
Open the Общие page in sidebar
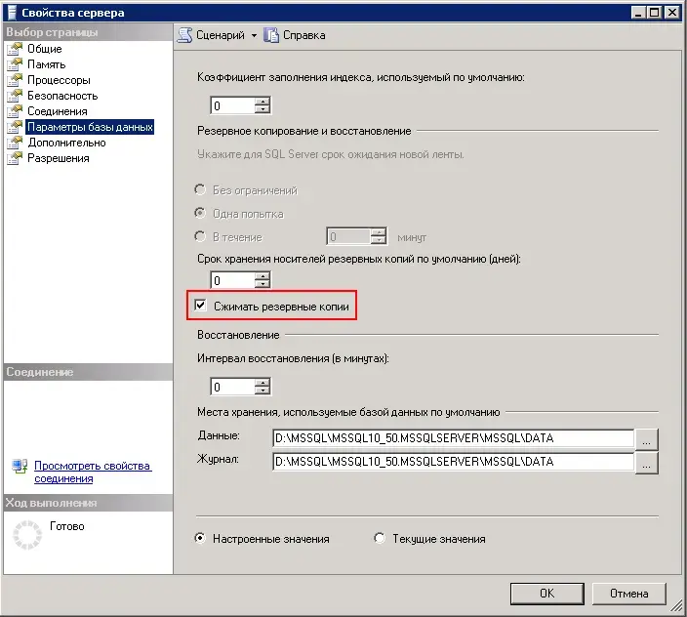coord(44,49)
